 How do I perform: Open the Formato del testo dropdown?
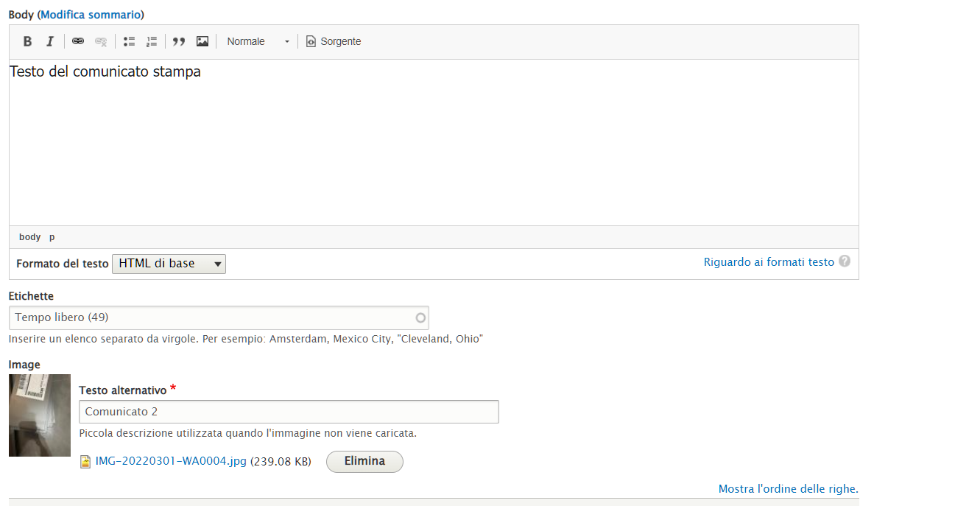click(x=169, y=264)
